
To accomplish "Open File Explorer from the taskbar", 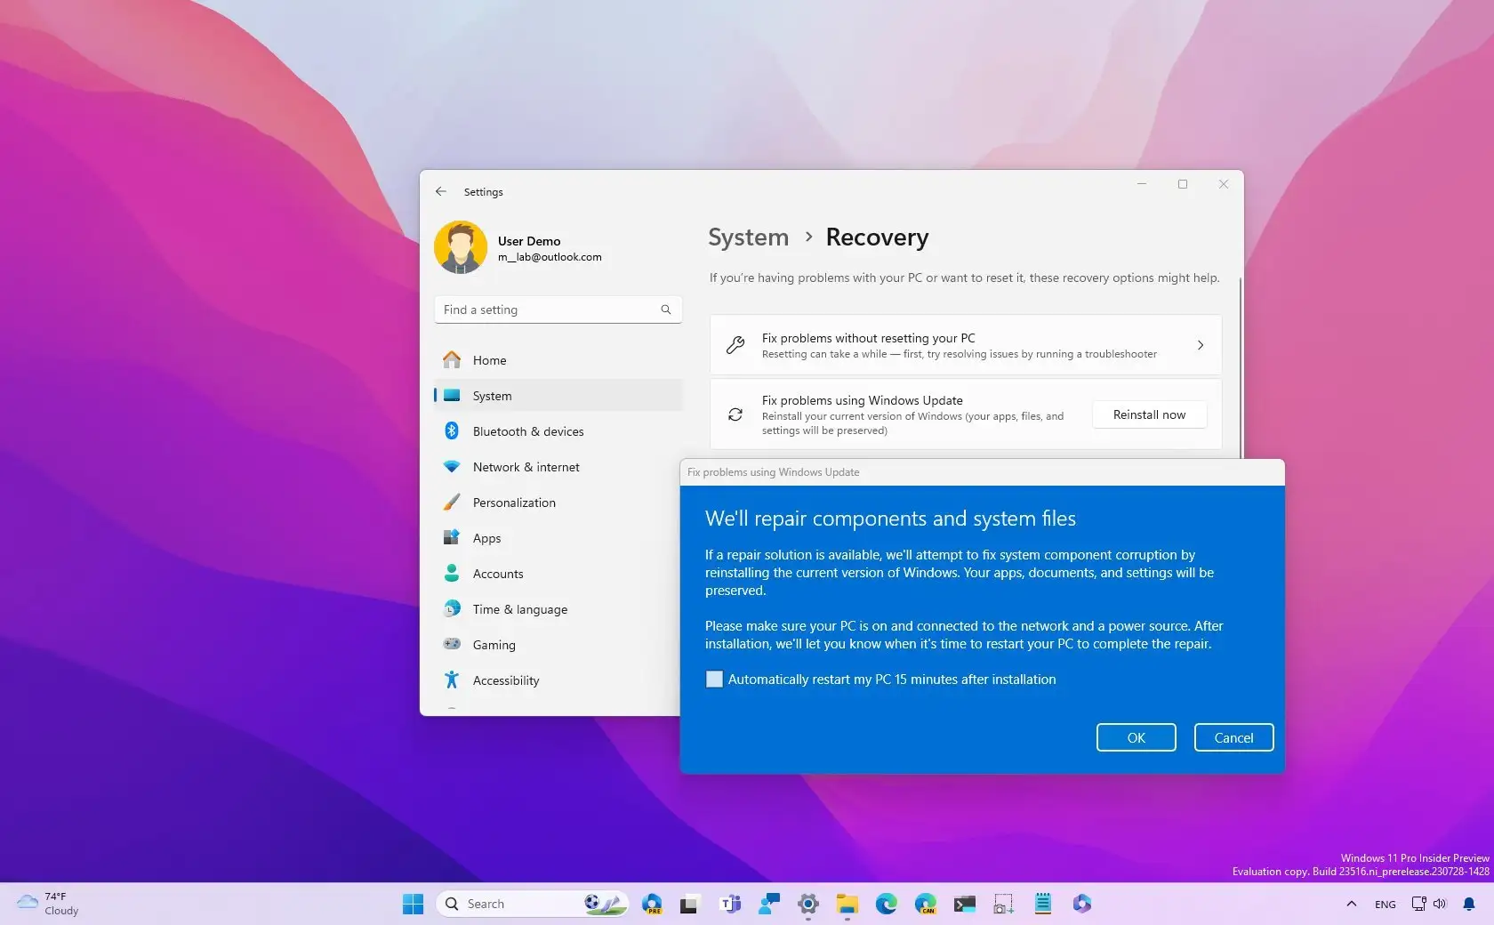I will coord(847,904).
